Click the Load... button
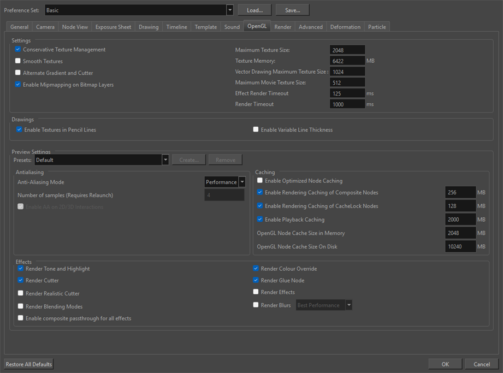 coord(255,10)
